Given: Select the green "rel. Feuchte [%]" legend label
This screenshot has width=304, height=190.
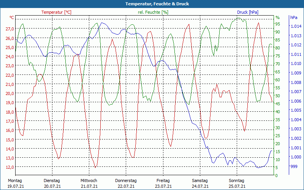Looking at the screenshot, I should click(153, 12).
